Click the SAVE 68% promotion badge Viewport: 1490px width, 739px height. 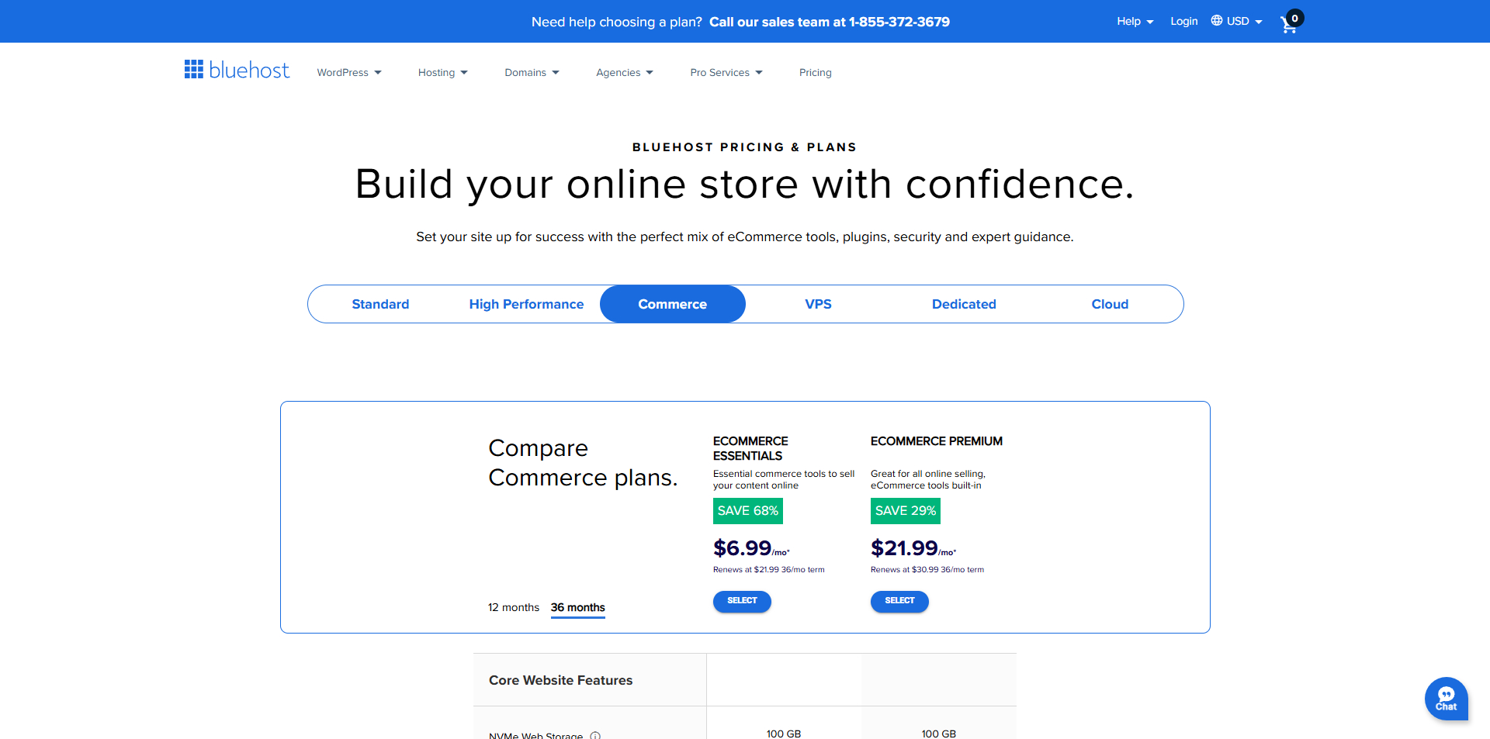coord(747,510)
